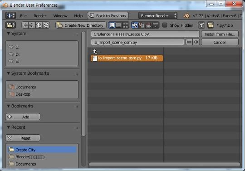The width and height of the screenshot is (245, 171).
Task: Click the parent directory entry in list
Action: (97, 51)
